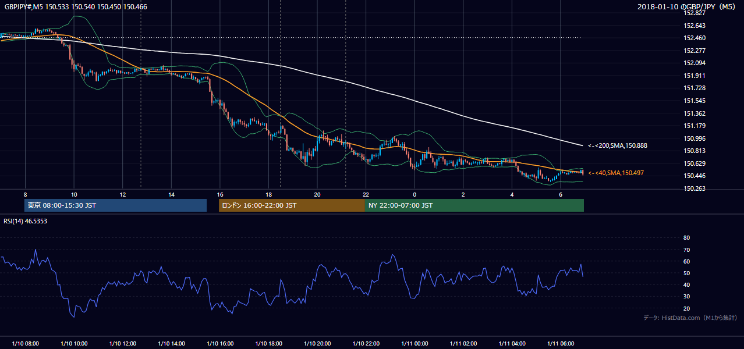The width and height of the screenshot is (744, 349).
Task: Click the RSI(14) 46.5353 indicator label
Action: click(26, 222)
